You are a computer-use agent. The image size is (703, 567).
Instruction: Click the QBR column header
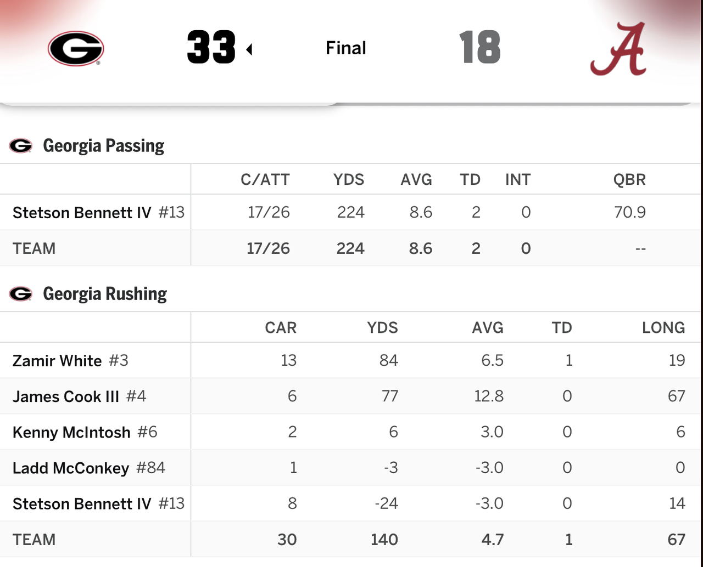click(x=629, y=180)
